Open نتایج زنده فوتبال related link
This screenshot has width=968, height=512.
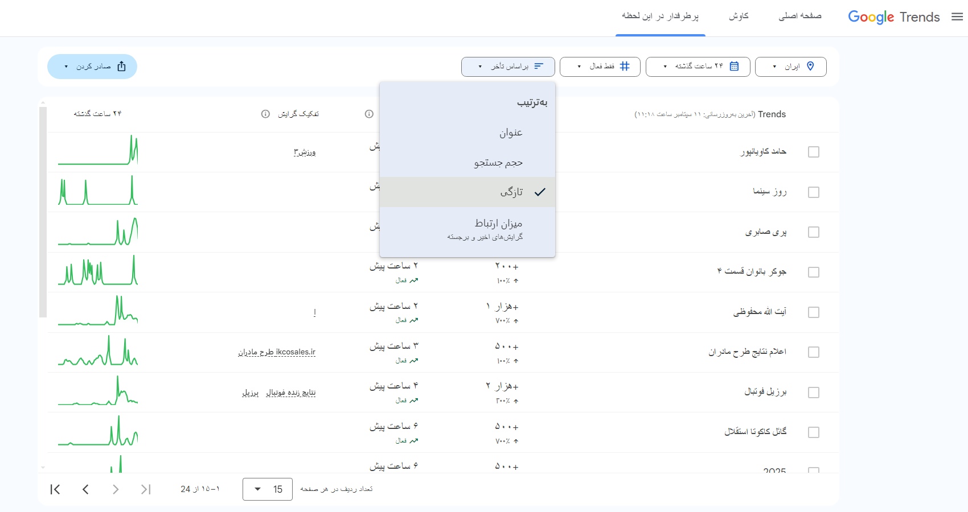pos(291,393)
